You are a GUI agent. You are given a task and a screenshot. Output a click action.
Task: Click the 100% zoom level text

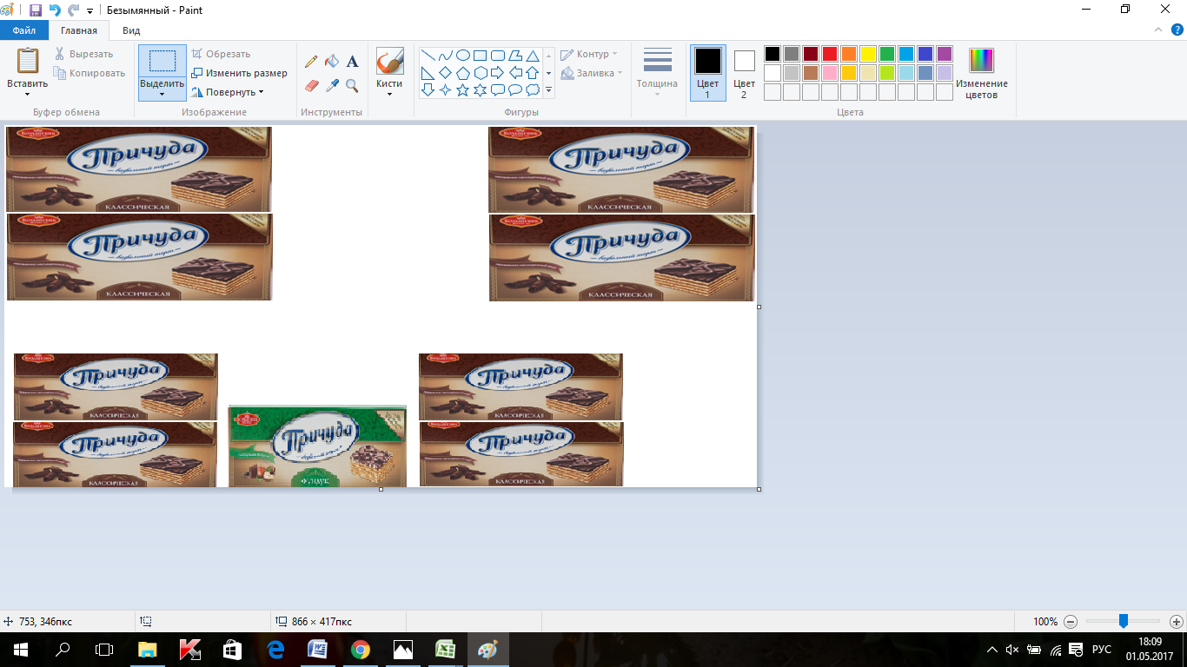click(x=1045, y=622)
